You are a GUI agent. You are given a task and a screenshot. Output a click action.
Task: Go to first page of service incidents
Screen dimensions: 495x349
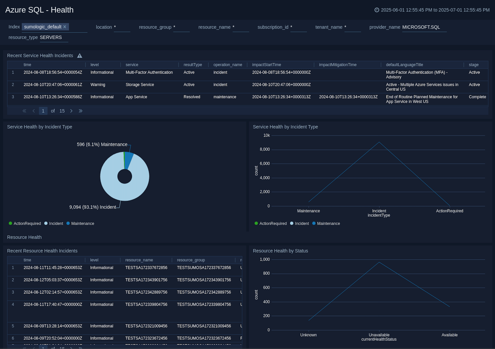[24, 111]
